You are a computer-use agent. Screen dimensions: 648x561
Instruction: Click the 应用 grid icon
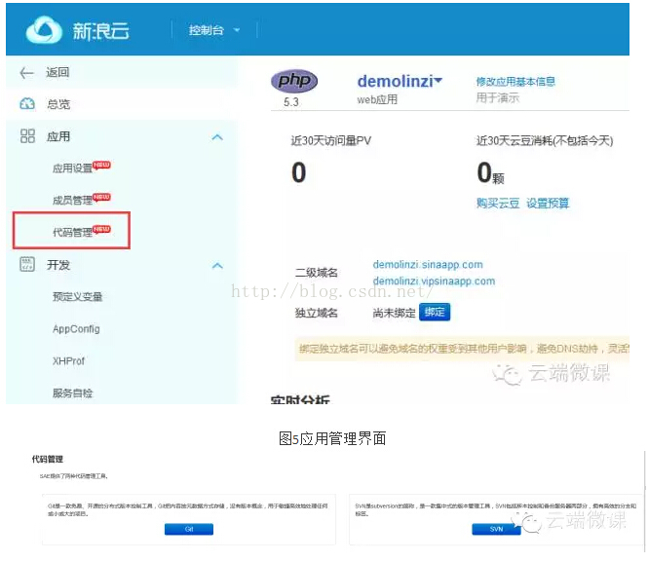pyautogui.click(x=27, y=136)
